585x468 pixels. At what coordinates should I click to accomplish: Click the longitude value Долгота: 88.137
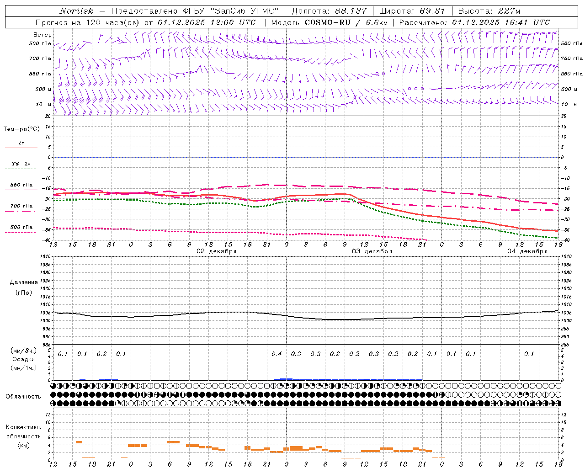[x=329, y=11]
